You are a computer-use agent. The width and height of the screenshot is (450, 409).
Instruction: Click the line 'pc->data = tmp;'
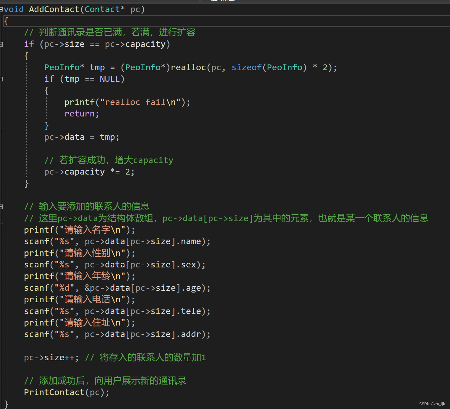pyautogui.click(x=82, y=137)
